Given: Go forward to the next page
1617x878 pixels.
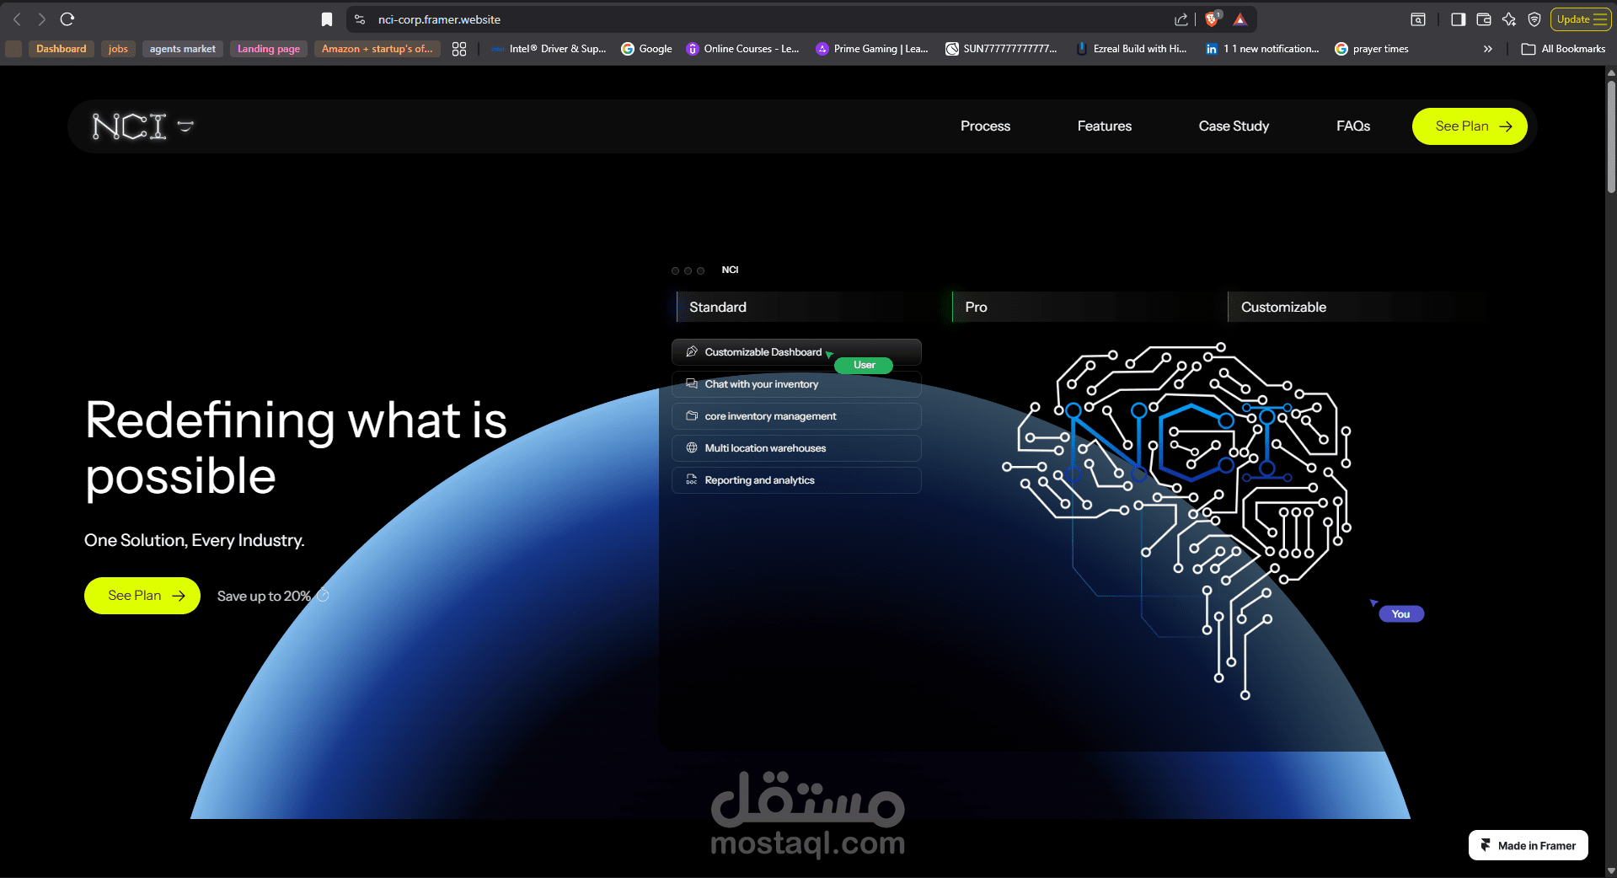Looking at the screenshot, I should tap(41, 19).
